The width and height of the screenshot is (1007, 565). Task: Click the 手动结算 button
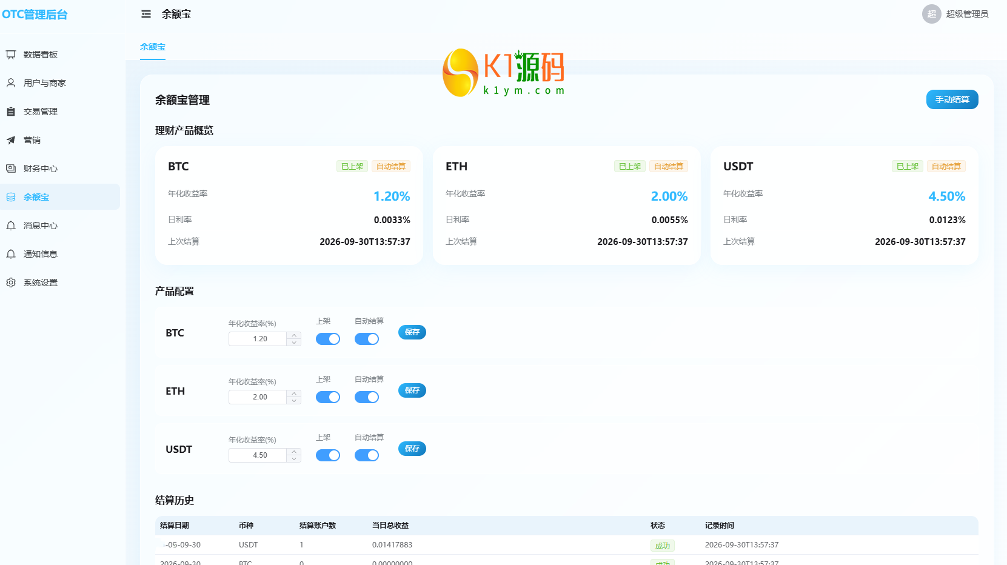point(952,99)
